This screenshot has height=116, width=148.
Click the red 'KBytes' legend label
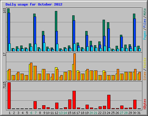(145, 104)
